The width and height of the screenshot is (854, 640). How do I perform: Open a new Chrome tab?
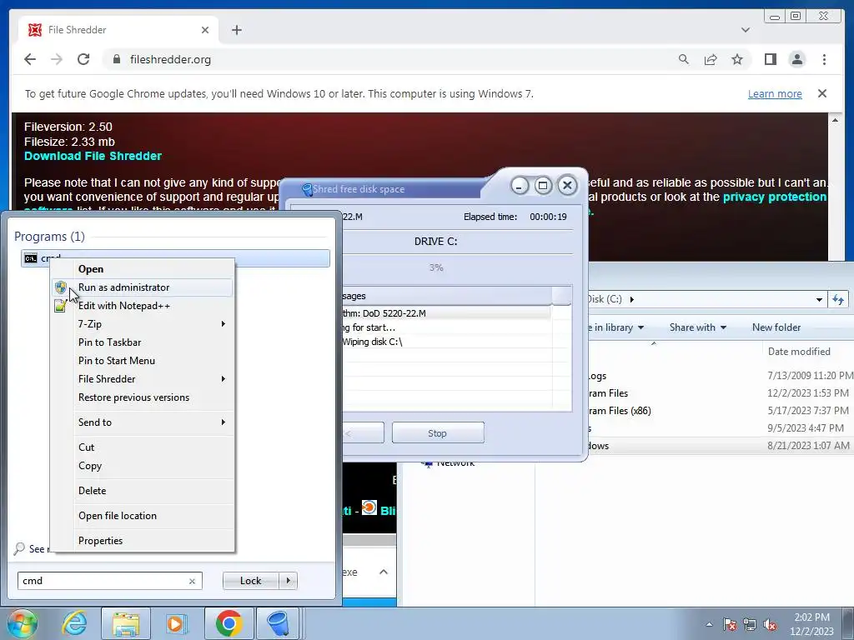point(236,30)
